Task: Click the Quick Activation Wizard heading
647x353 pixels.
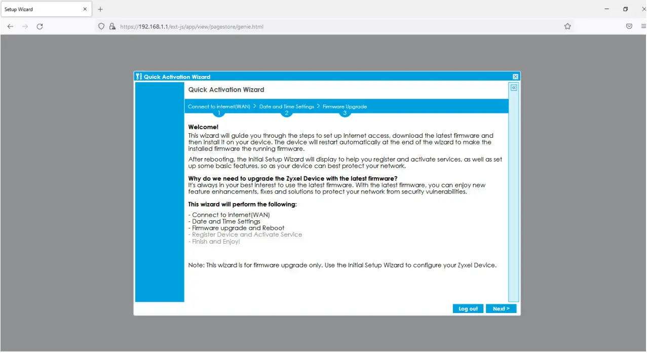Action: [x=226, y=90]
